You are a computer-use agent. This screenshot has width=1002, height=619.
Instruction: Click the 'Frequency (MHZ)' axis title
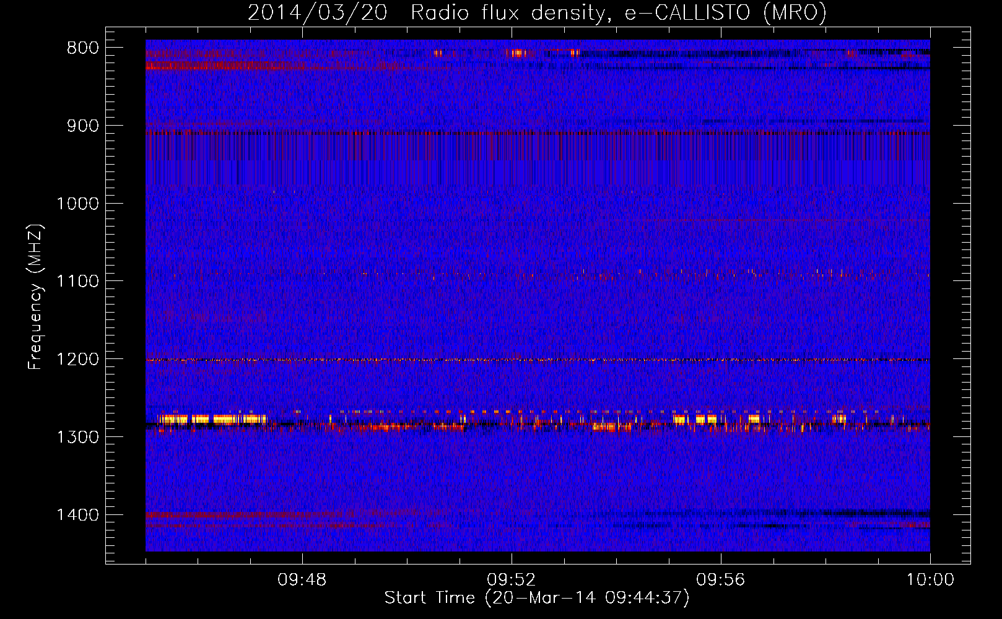pos(36,297)
